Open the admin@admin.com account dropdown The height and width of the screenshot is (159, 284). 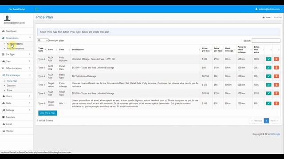pyautogui.click(x=268, y=9)
